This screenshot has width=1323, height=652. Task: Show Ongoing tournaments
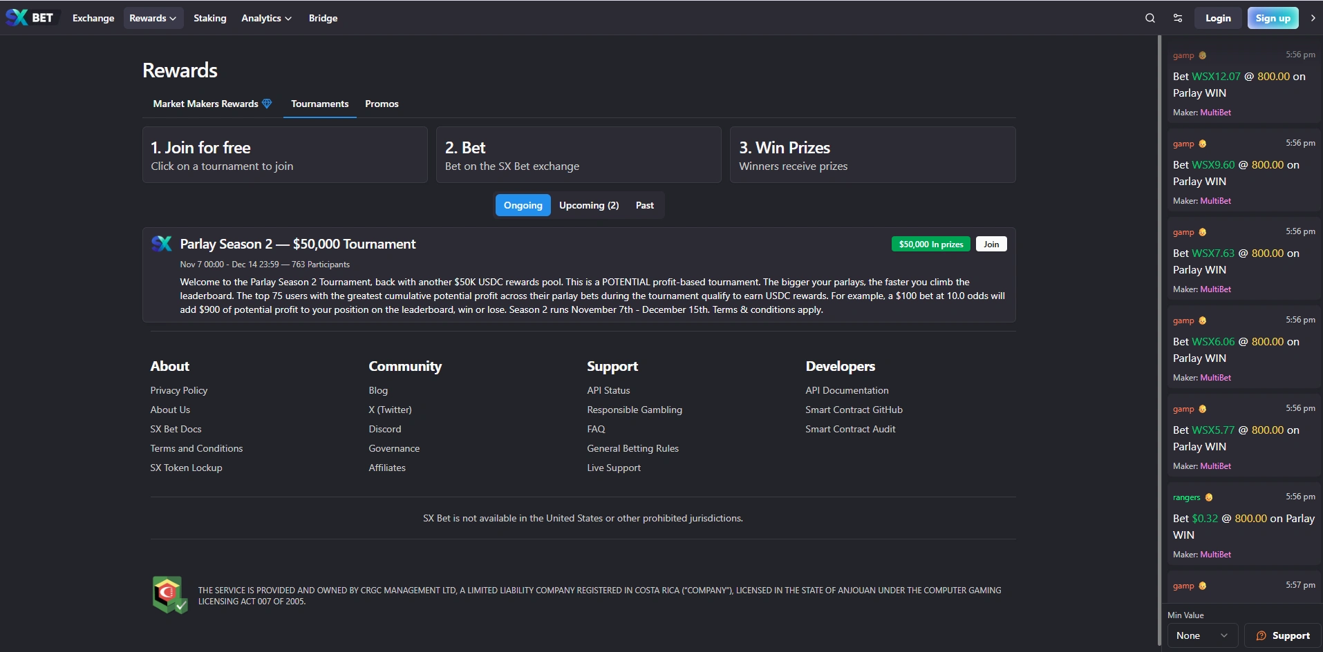coord(523,205)
